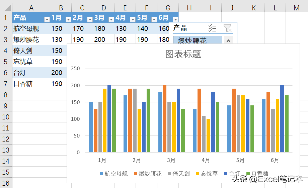
Task: Click cell containing 忘忧草
Action: point(31,62)
